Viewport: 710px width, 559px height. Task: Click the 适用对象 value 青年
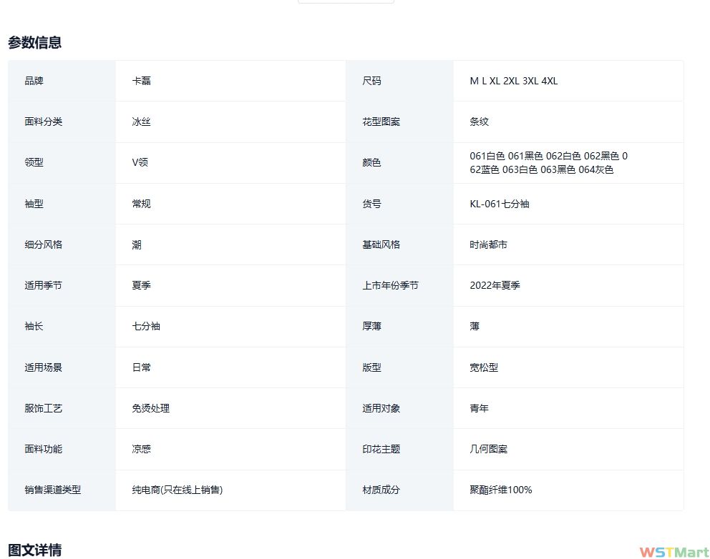479,408
